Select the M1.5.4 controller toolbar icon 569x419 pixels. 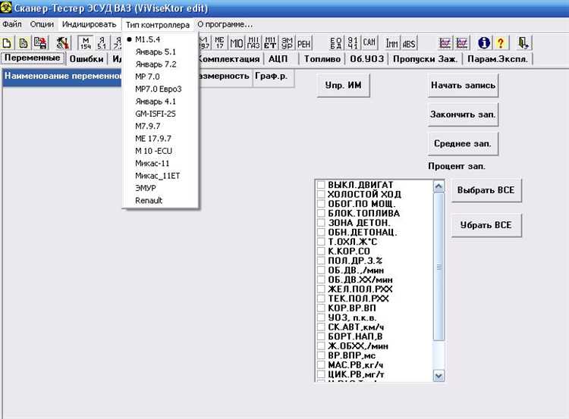[86, 43]
